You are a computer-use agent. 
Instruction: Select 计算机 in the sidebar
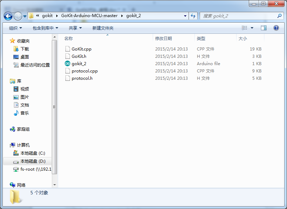coord(20,145)
